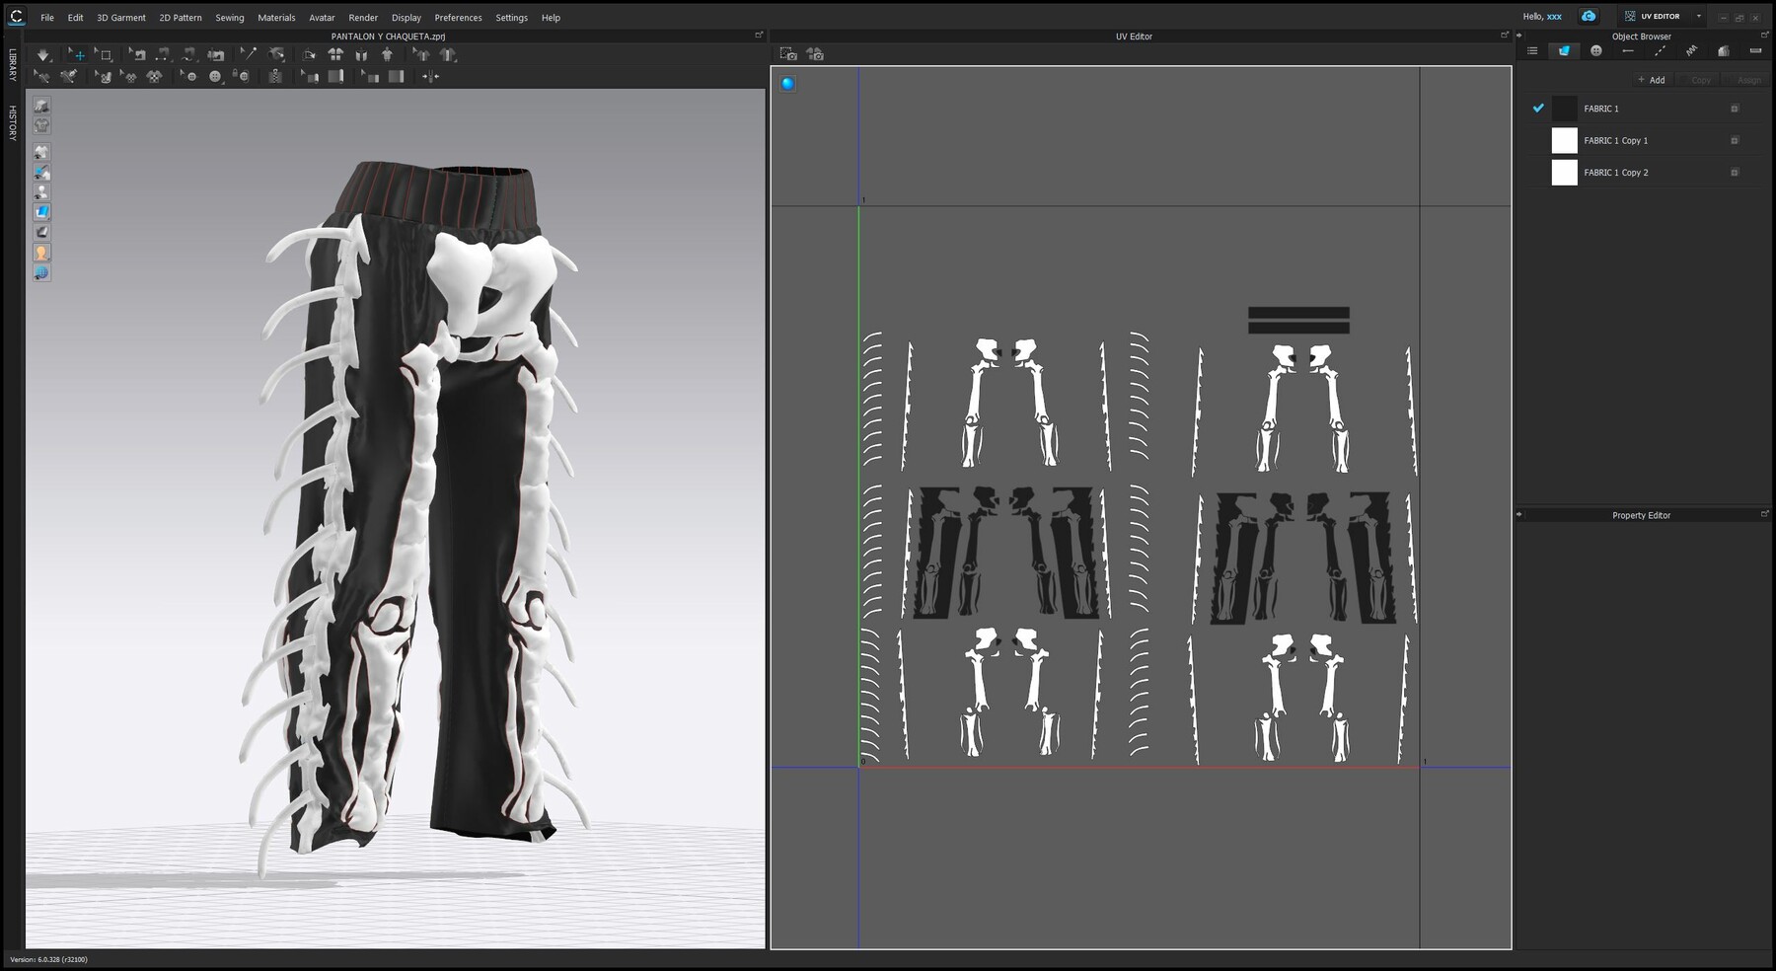Undock the Property Editor with pop-out icon
Screen dimensions: 1776x971
coord(1765,513)
